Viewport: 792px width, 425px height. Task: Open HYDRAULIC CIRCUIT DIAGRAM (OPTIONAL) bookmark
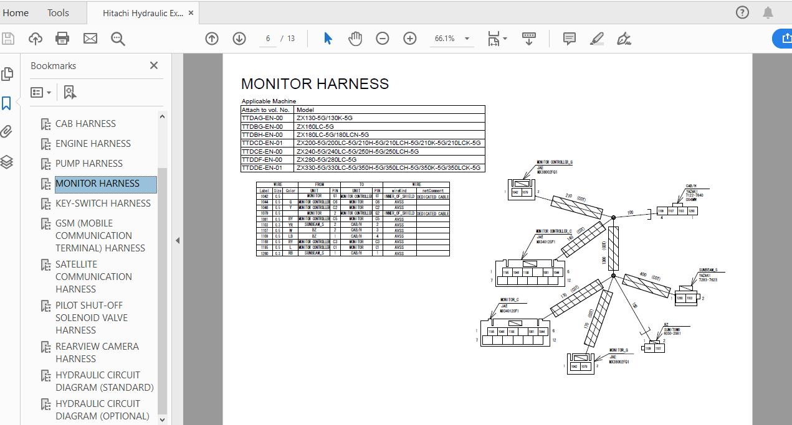coord(102,410)
